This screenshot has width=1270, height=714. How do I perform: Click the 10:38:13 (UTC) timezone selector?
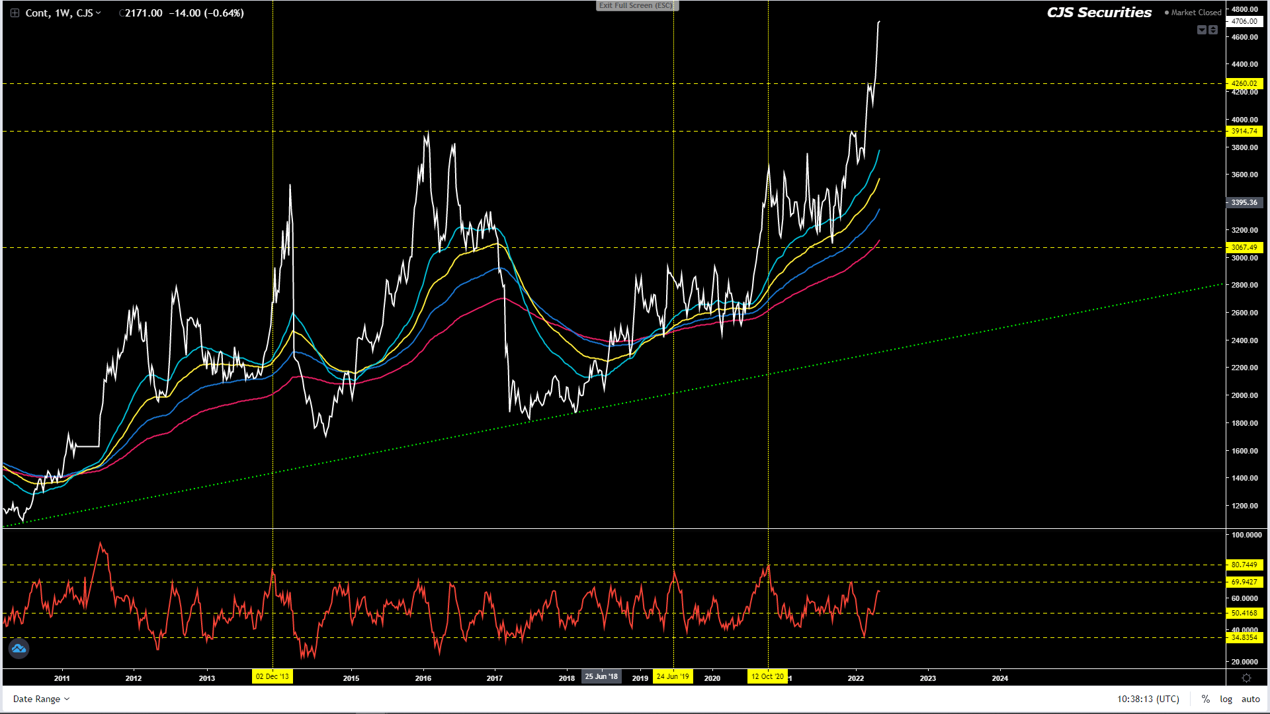point(1148,699)
